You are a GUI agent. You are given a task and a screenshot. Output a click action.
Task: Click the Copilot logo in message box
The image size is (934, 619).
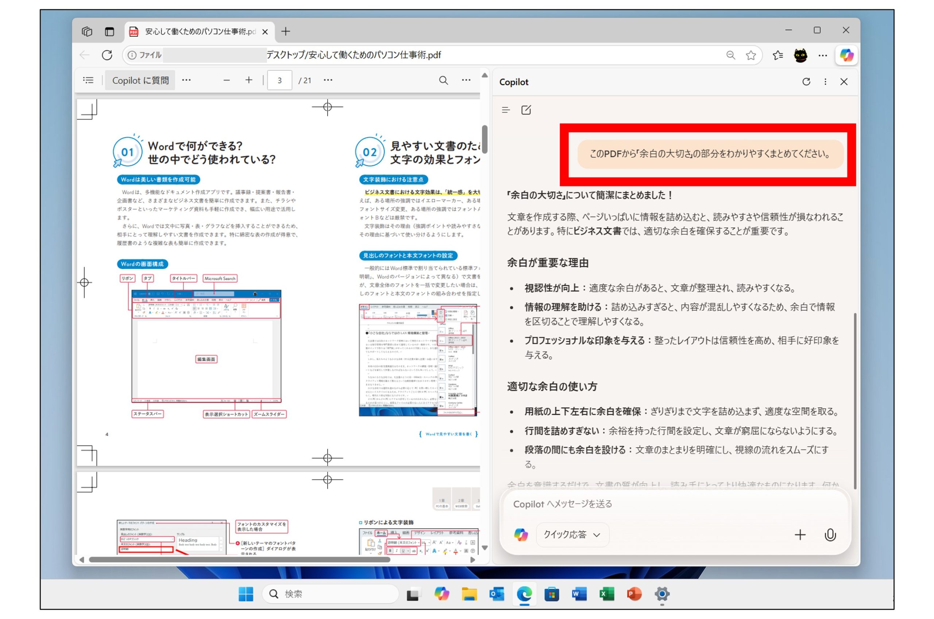coord(521,534)
